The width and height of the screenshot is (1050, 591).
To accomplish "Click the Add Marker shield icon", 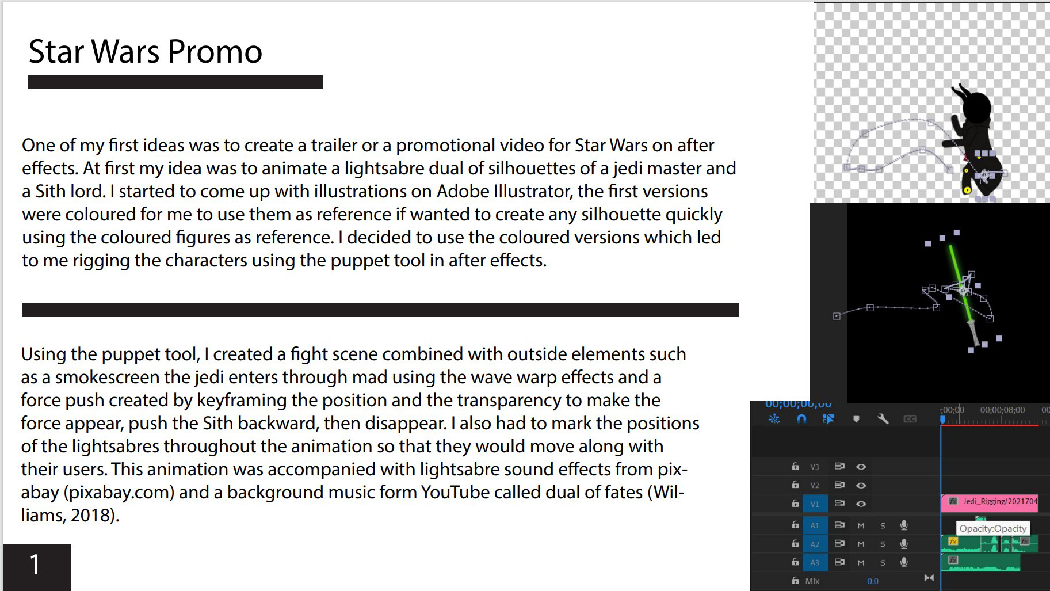I will point(856,419).
